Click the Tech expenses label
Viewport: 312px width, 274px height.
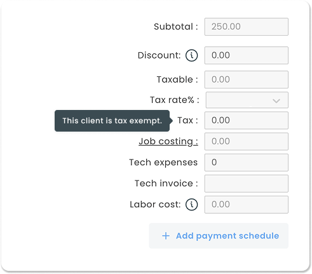163,163
